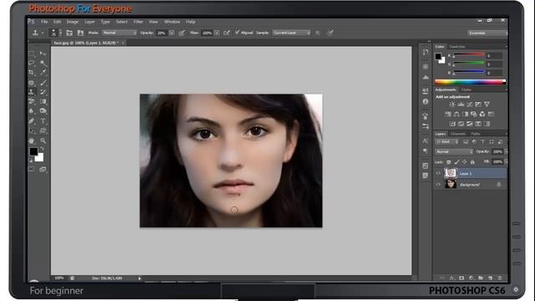Select the Hand tool
This screenshot has width=535, height=301.
coord(32,140)
